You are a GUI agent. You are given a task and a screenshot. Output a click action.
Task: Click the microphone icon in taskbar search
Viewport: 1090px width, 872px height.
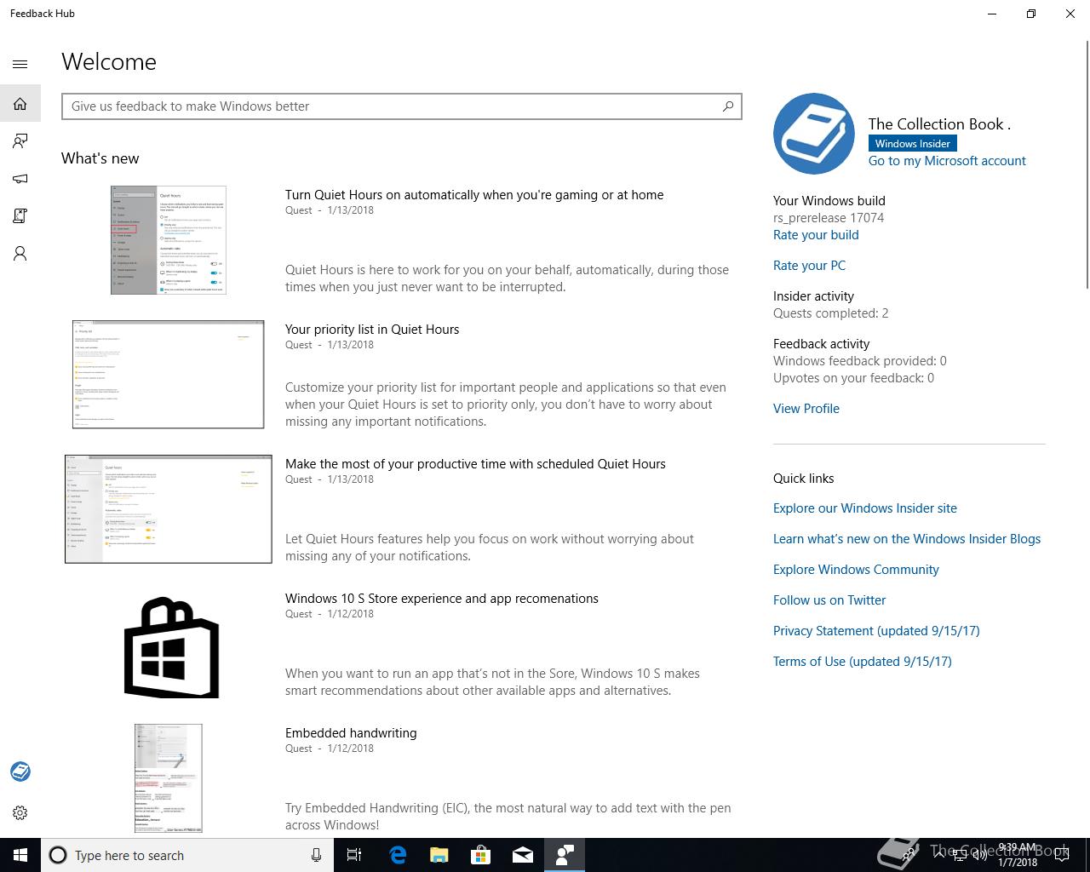point(316,855)
